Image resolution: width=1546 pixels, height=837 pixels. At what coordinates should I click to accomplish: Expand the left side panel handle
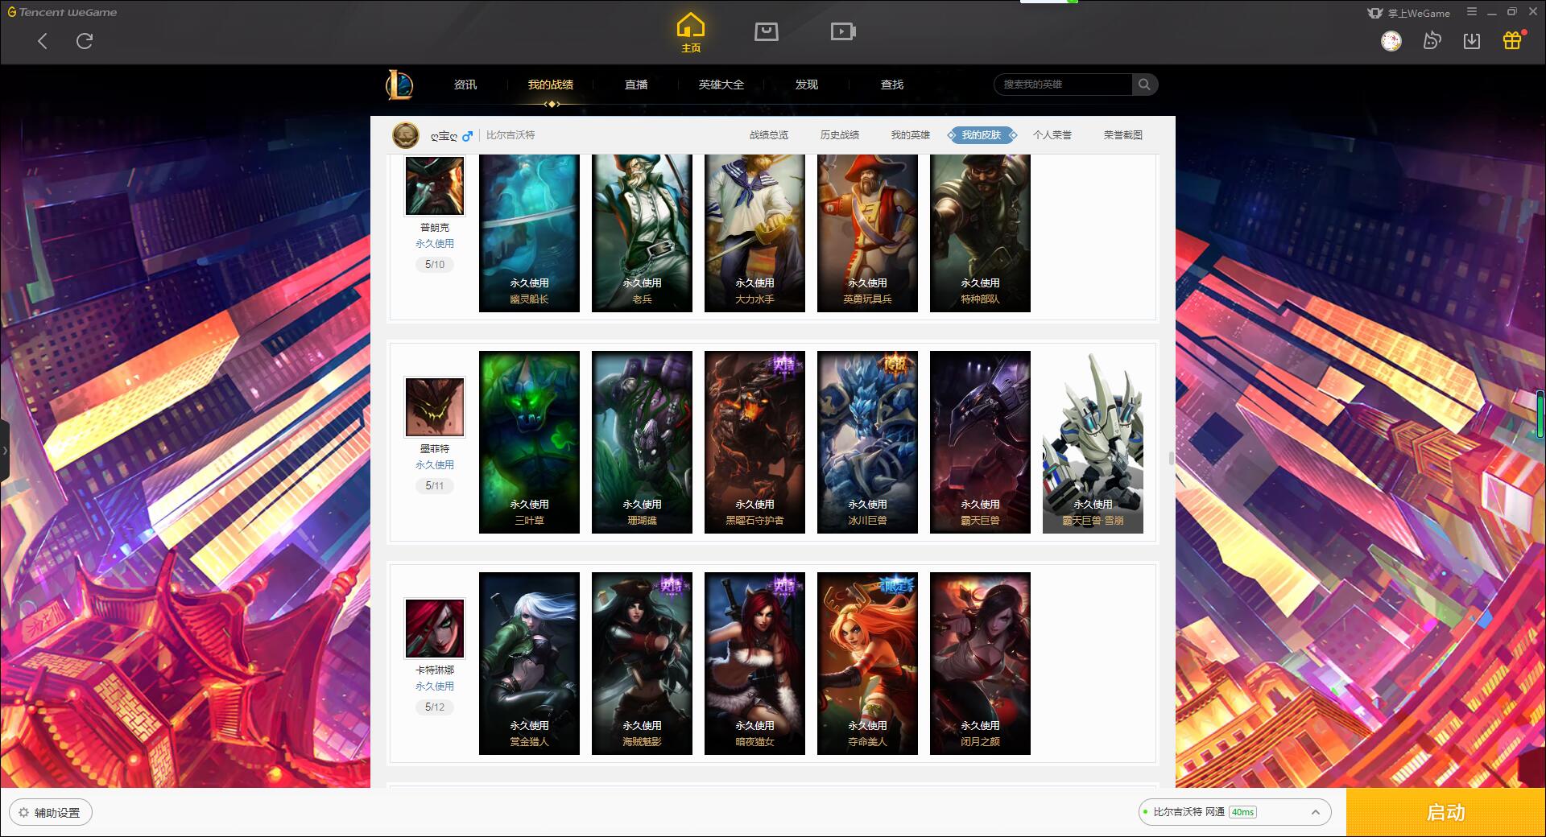tap(4, 451)
